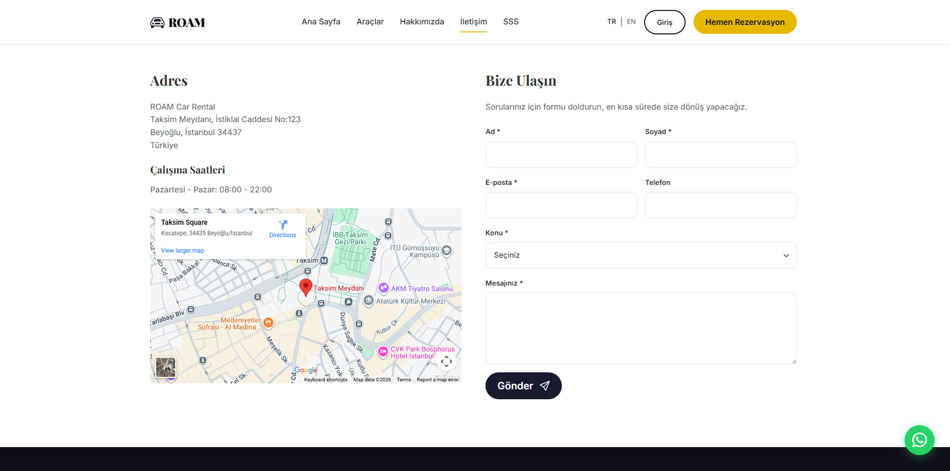
Task: Focus the E-posta input field
Action: tap(560, 205)
